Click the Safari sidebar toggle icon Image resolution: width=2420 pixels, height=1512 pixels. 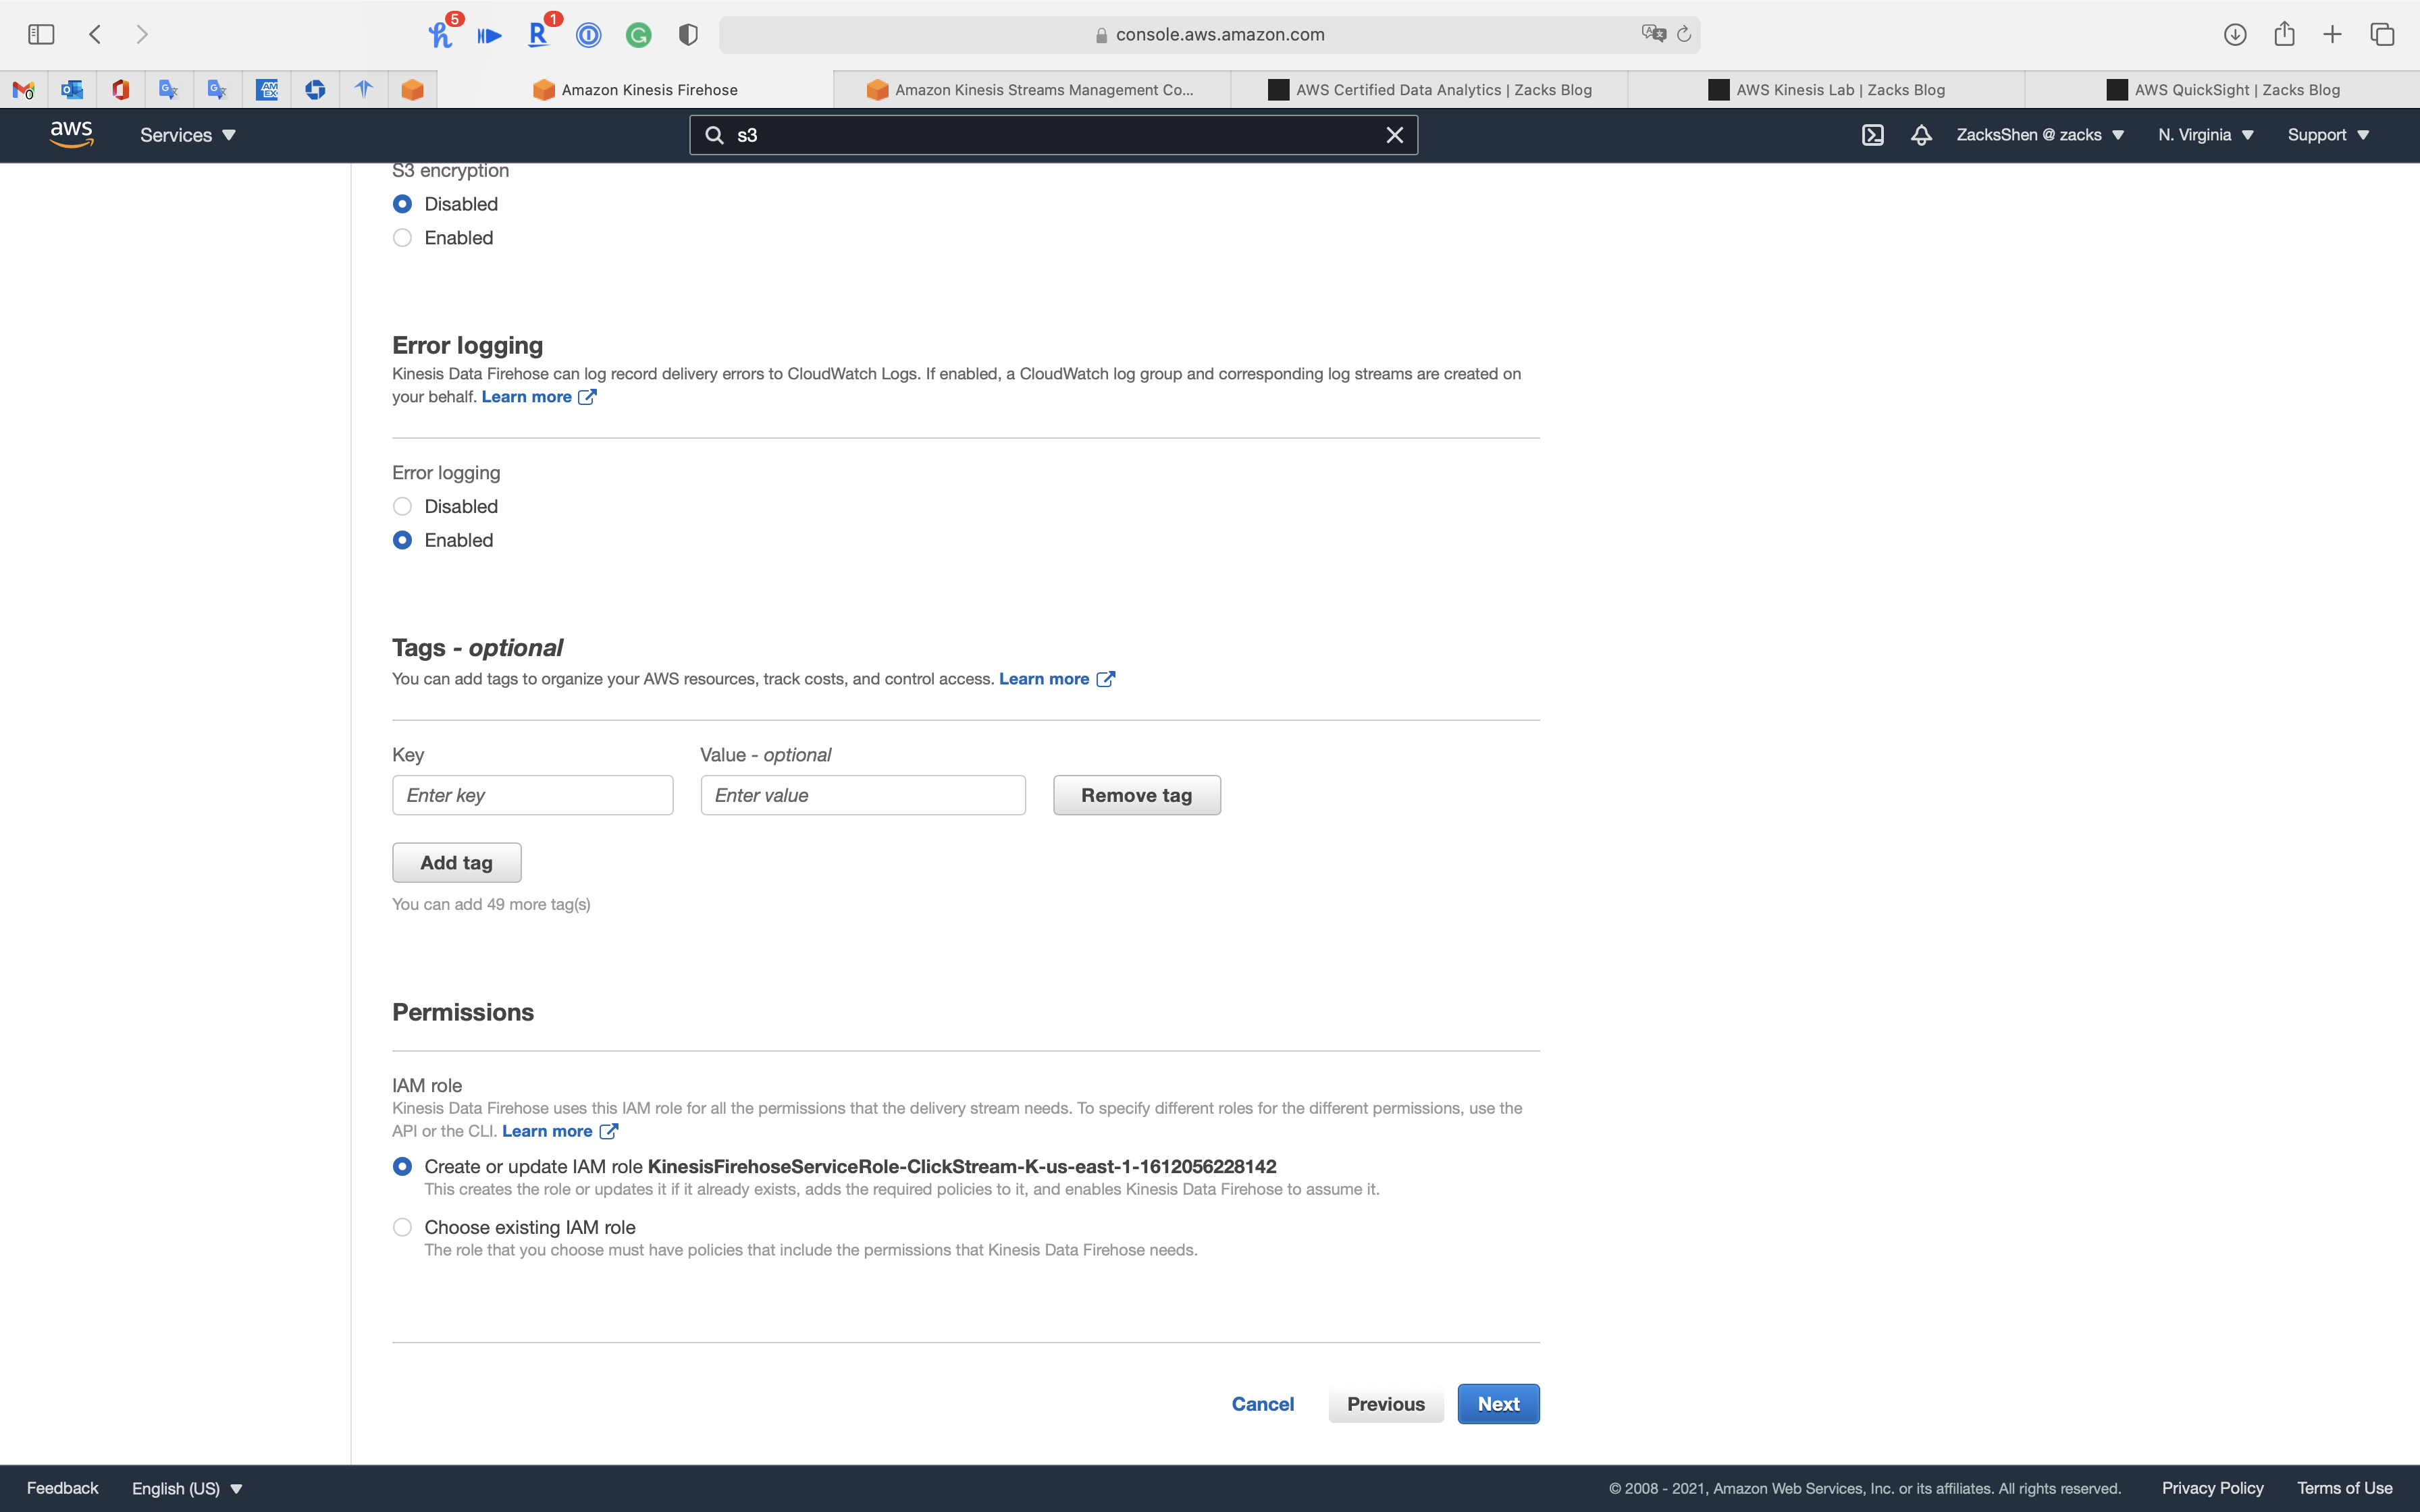tap(41, 35)
